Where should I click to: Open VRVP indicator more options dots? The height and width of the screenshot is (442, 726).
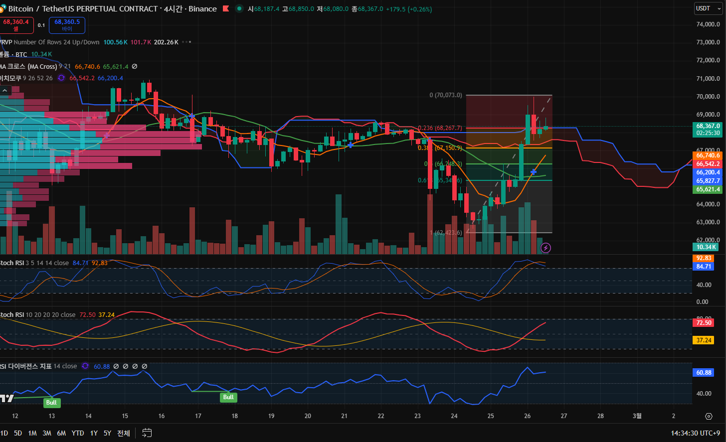click(x=186, y=42)
